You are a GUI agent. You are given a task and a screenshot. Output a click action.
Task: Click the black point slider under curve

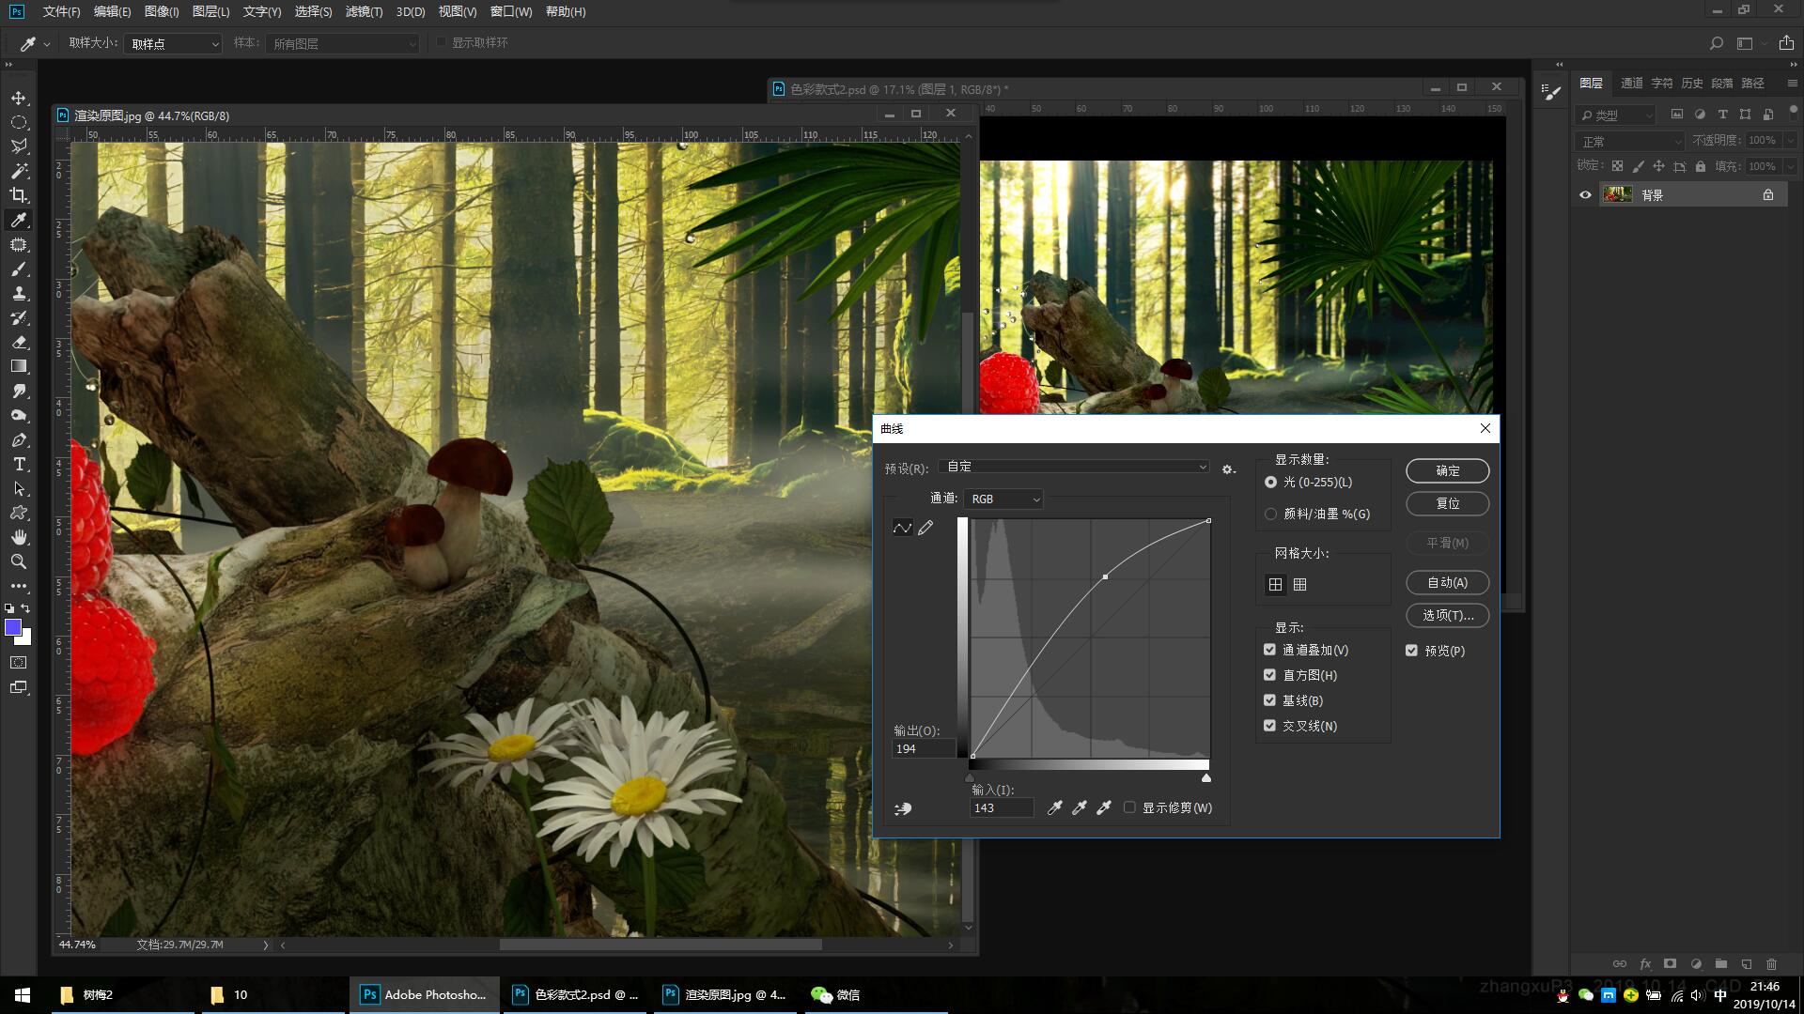[x=970, y=778]
